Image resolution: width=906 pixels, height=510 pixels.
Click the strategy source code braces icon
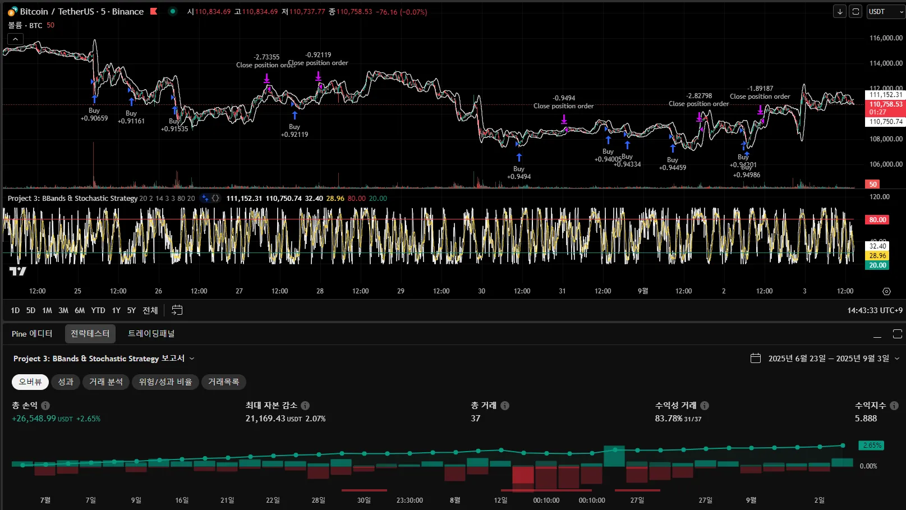coord(215,198)
